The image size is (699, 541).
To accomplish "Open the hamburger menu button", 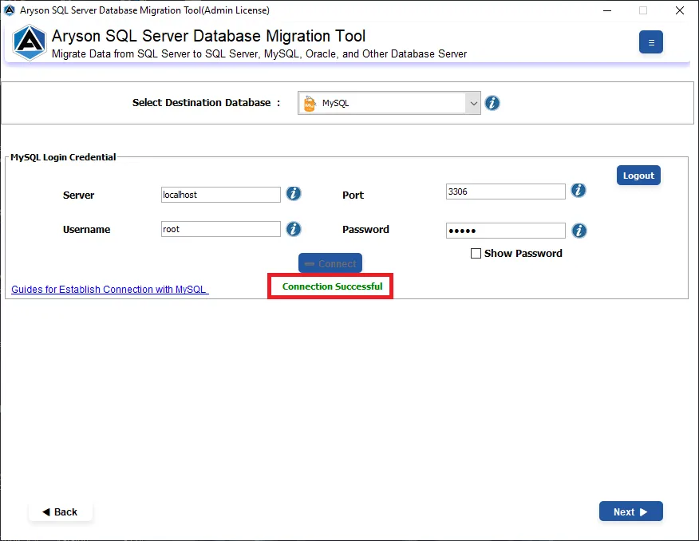I will click(650, 42).
